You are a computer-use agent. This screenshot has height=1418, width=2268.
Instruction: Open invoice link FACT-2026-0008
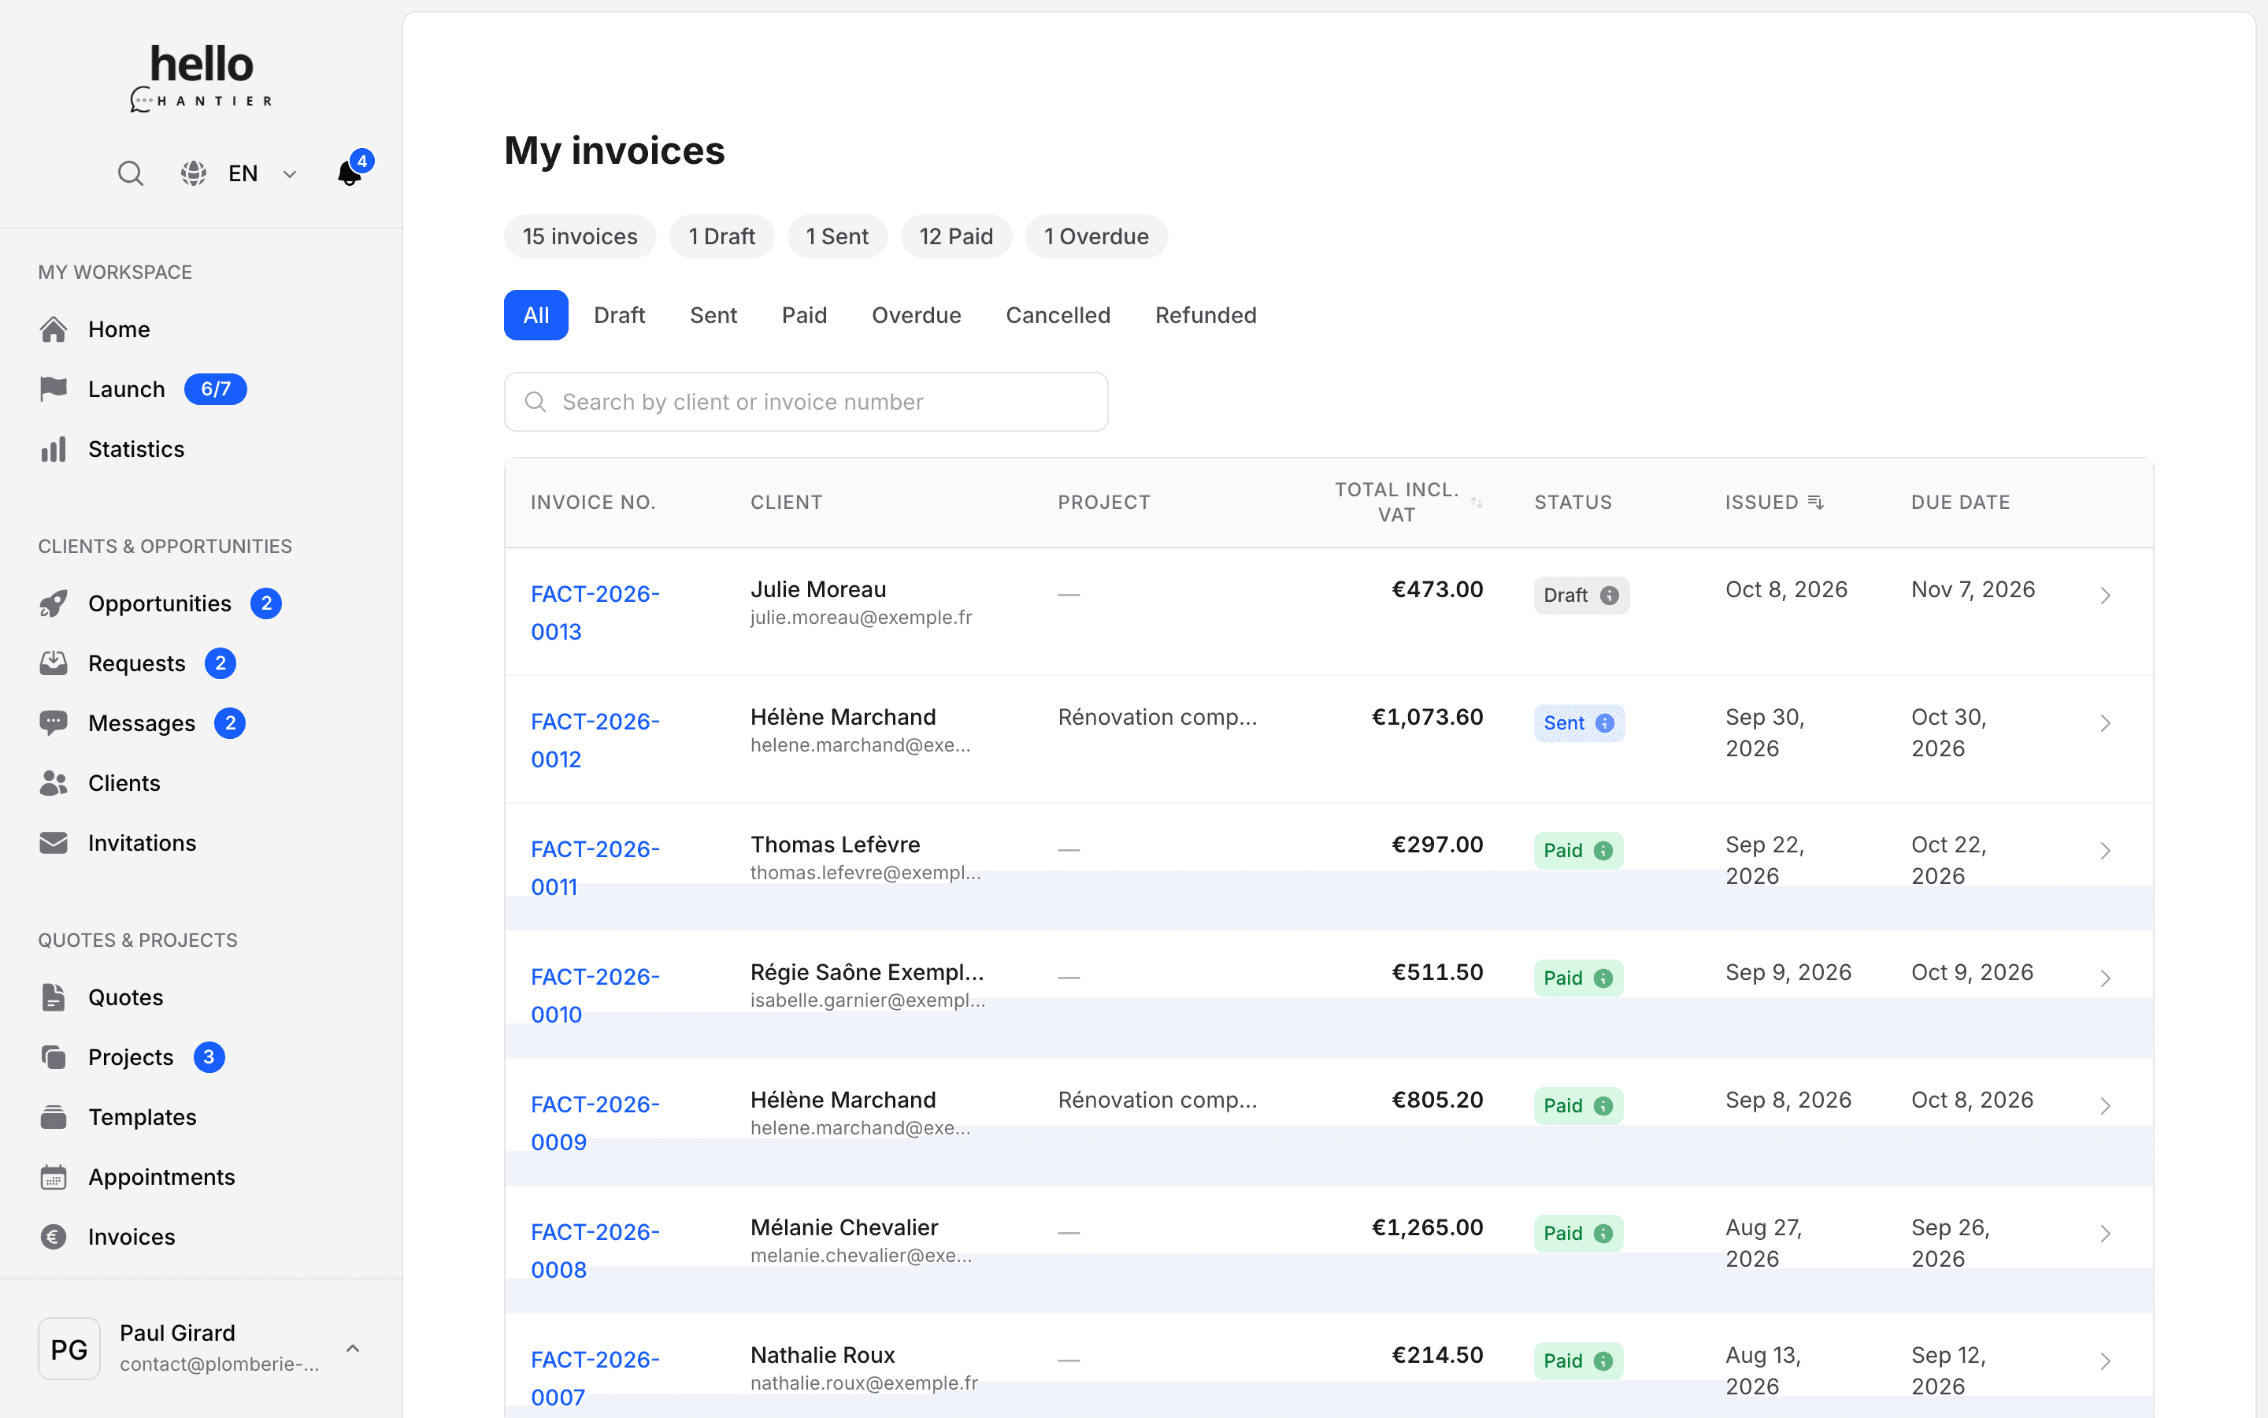pyautogui.click(x=595, y=1250)
